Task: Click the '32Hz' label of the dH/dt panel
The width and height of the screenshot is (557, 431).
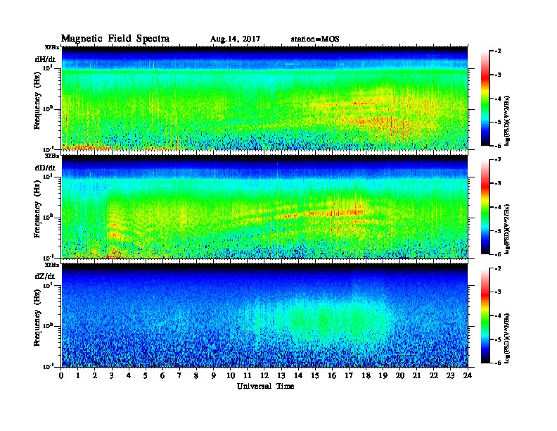Action: pyautogui.click(x=52, y=47)
